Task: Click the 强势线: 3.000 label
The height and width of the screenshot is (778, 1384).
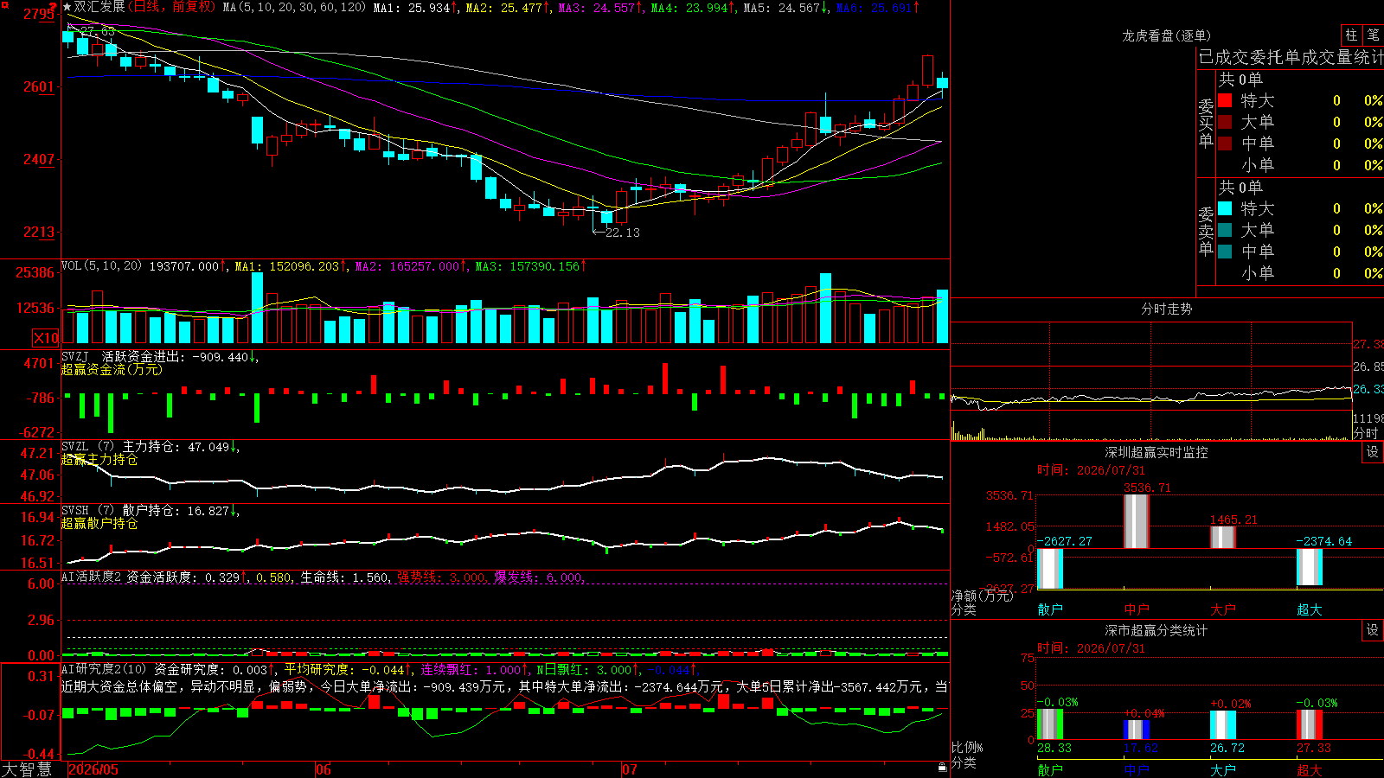Action: point(442,577)
